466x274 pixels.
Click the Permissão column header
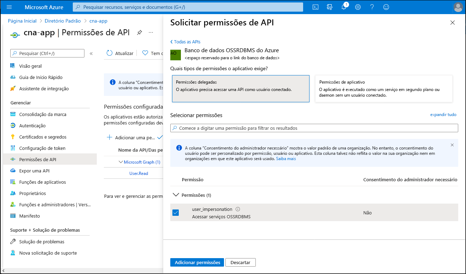point(193,179)
